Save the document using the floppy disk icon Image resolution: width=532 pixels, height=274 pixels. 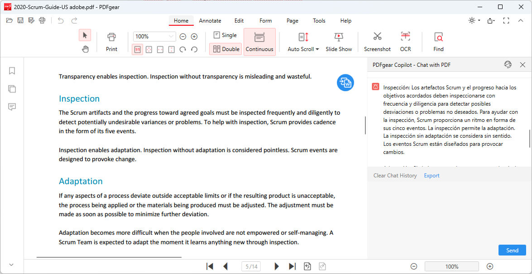tap(20, 21)
